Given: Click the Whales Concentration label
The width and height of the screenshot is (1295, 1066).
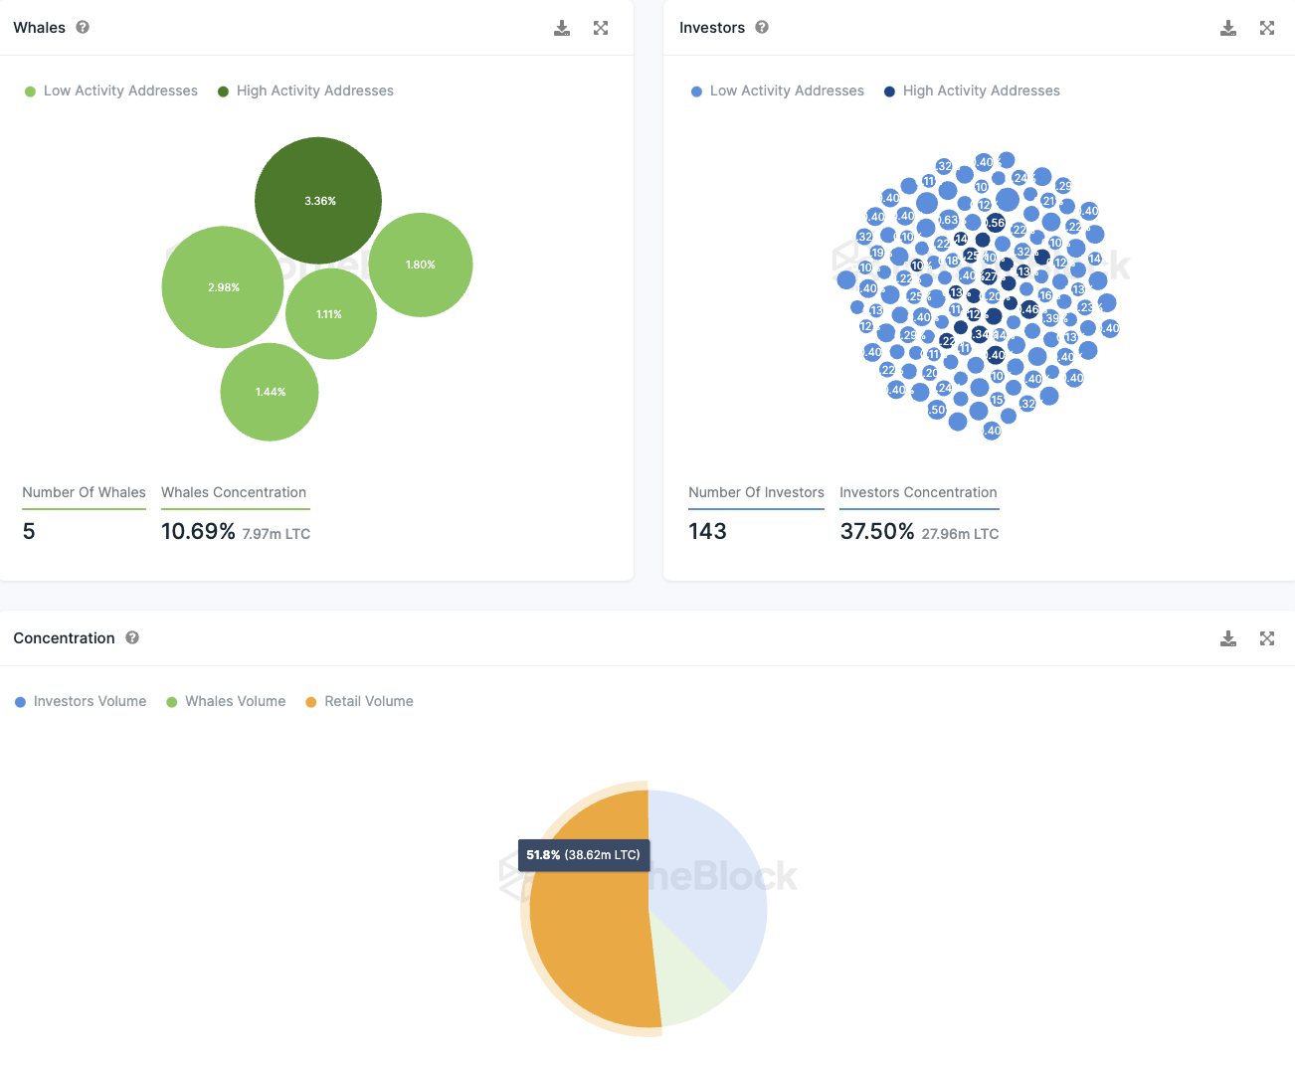Looking at the screenshot, I should [234, 492].
